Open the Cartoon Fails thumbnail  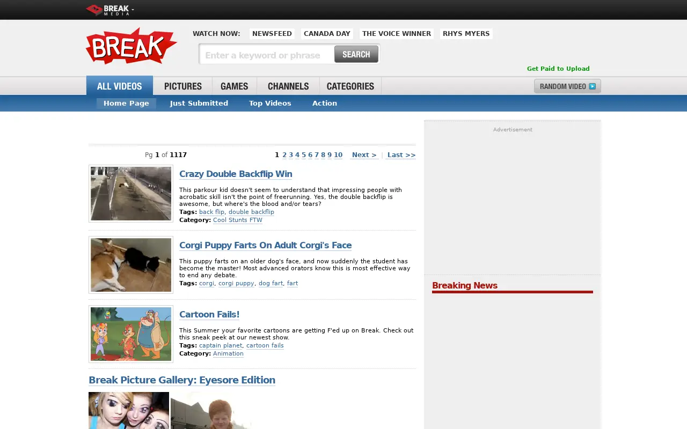click(131, 334)
